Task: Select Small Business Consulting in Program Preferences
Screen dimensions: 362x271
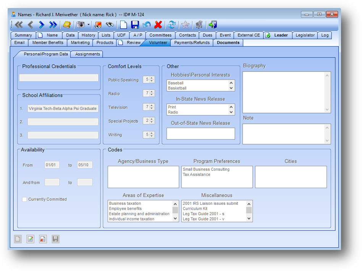Action: pyautogui.click(x=206, y=169)
